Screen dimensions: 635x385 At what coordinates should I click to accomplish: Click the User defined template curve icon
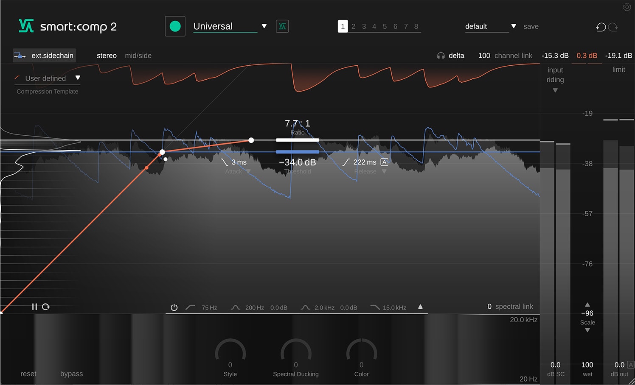(x=17, y=78)
